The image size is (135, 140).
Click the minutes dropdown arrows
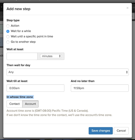pos(60,56)
